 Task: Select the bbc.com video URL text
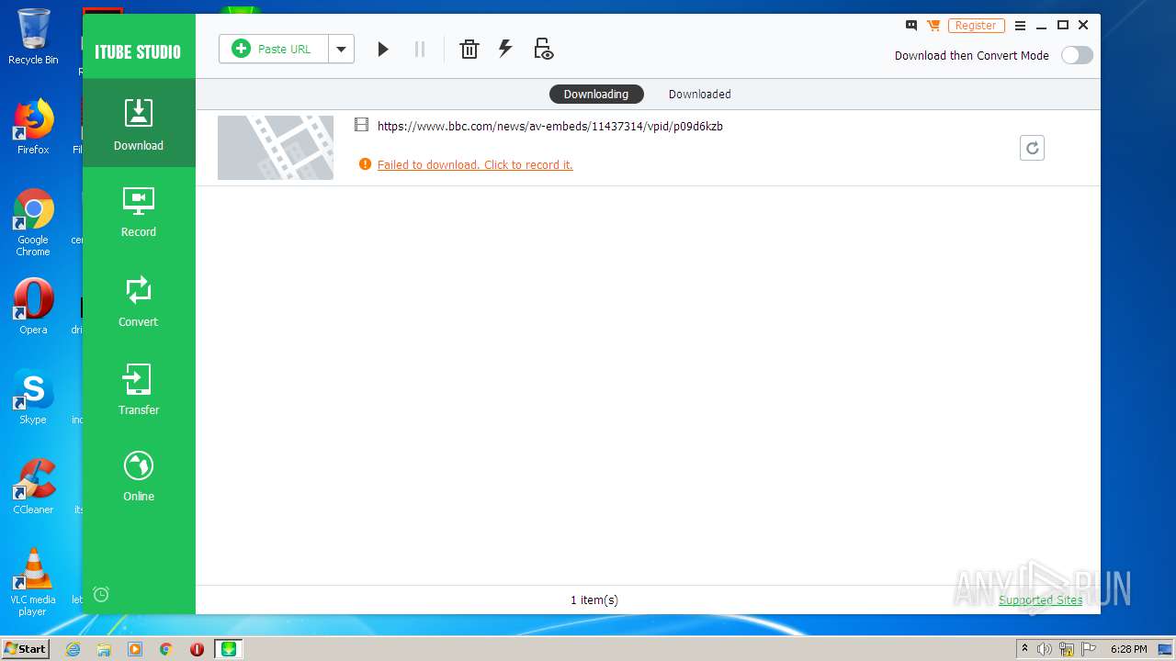coord(550,127)
